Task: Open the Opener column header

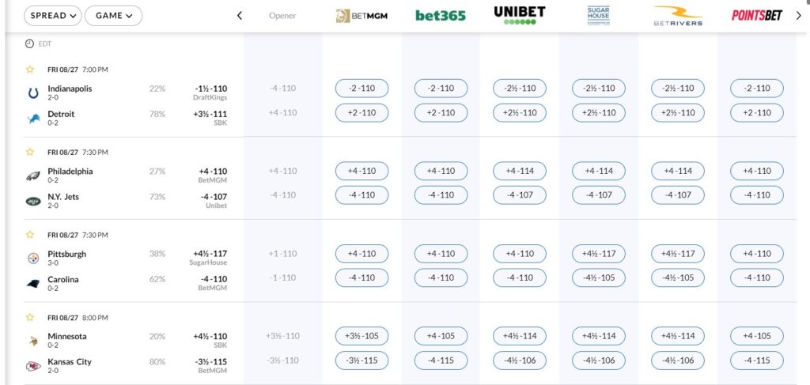Action: coord(282,16)
